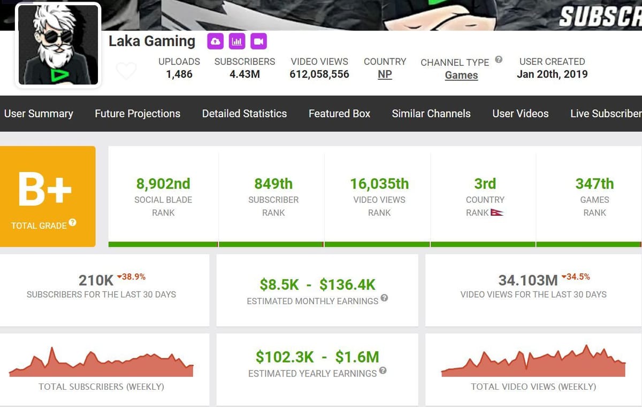
Task: Open the bar chart statistics icon
Action: tap(237, 41)
